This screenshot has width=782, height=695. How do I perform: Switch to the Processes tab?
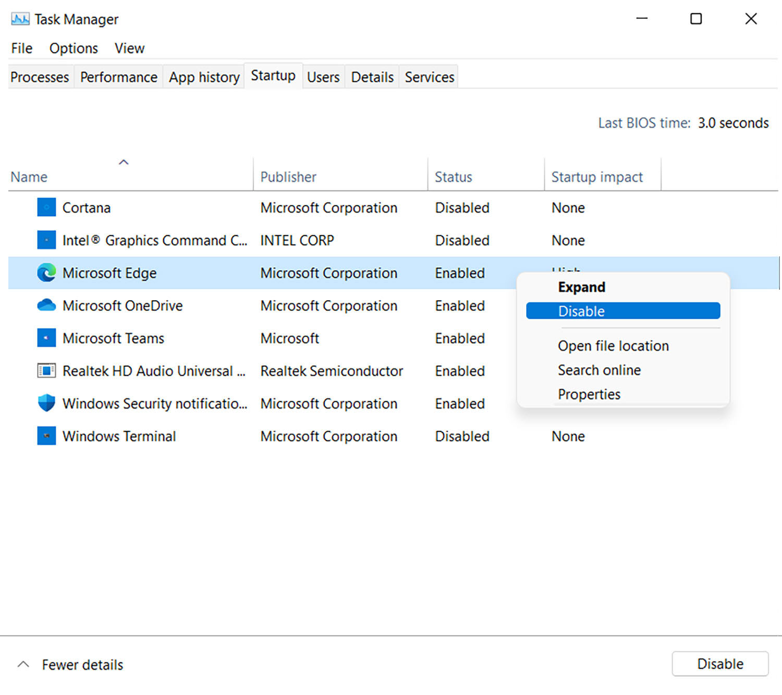(40, 77)
